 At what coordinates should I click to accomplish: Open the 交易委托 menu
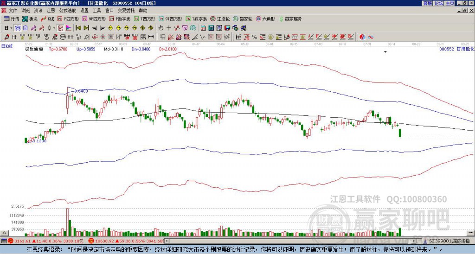point(126,11)
